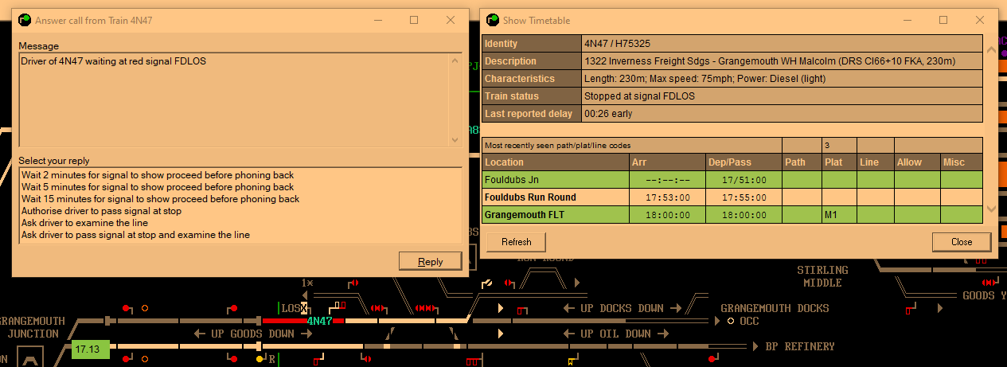Click the M1 platform cell

pos(839,215)
